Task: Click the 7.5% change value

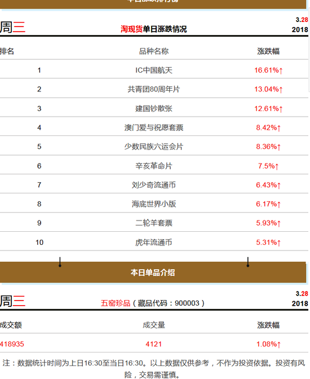Action: [268, 166]
